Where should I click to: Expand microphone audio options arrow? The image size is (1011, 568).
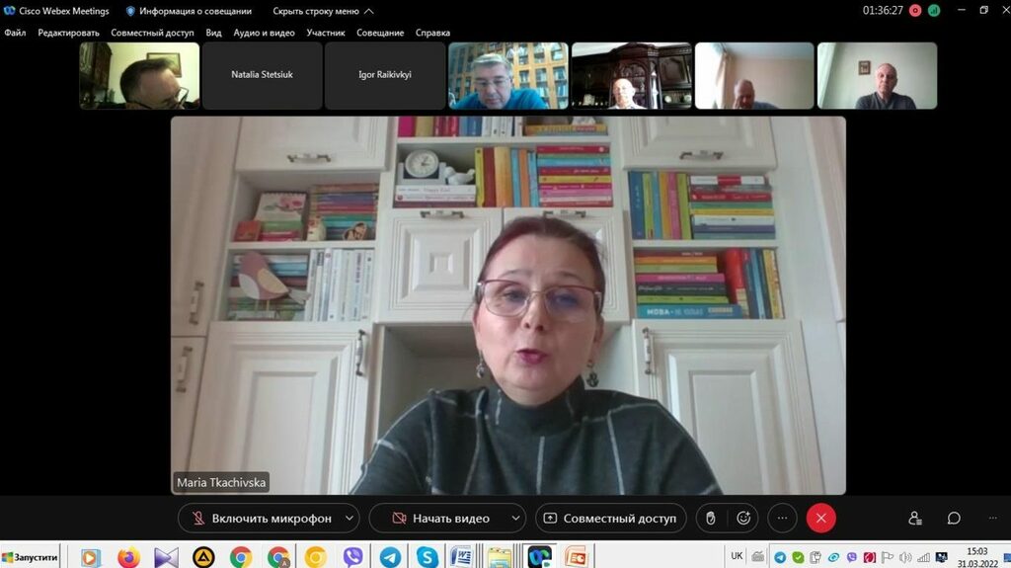coord(350,518)
